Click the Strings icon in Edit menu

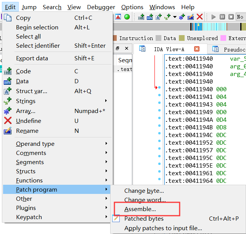[8, 101]
